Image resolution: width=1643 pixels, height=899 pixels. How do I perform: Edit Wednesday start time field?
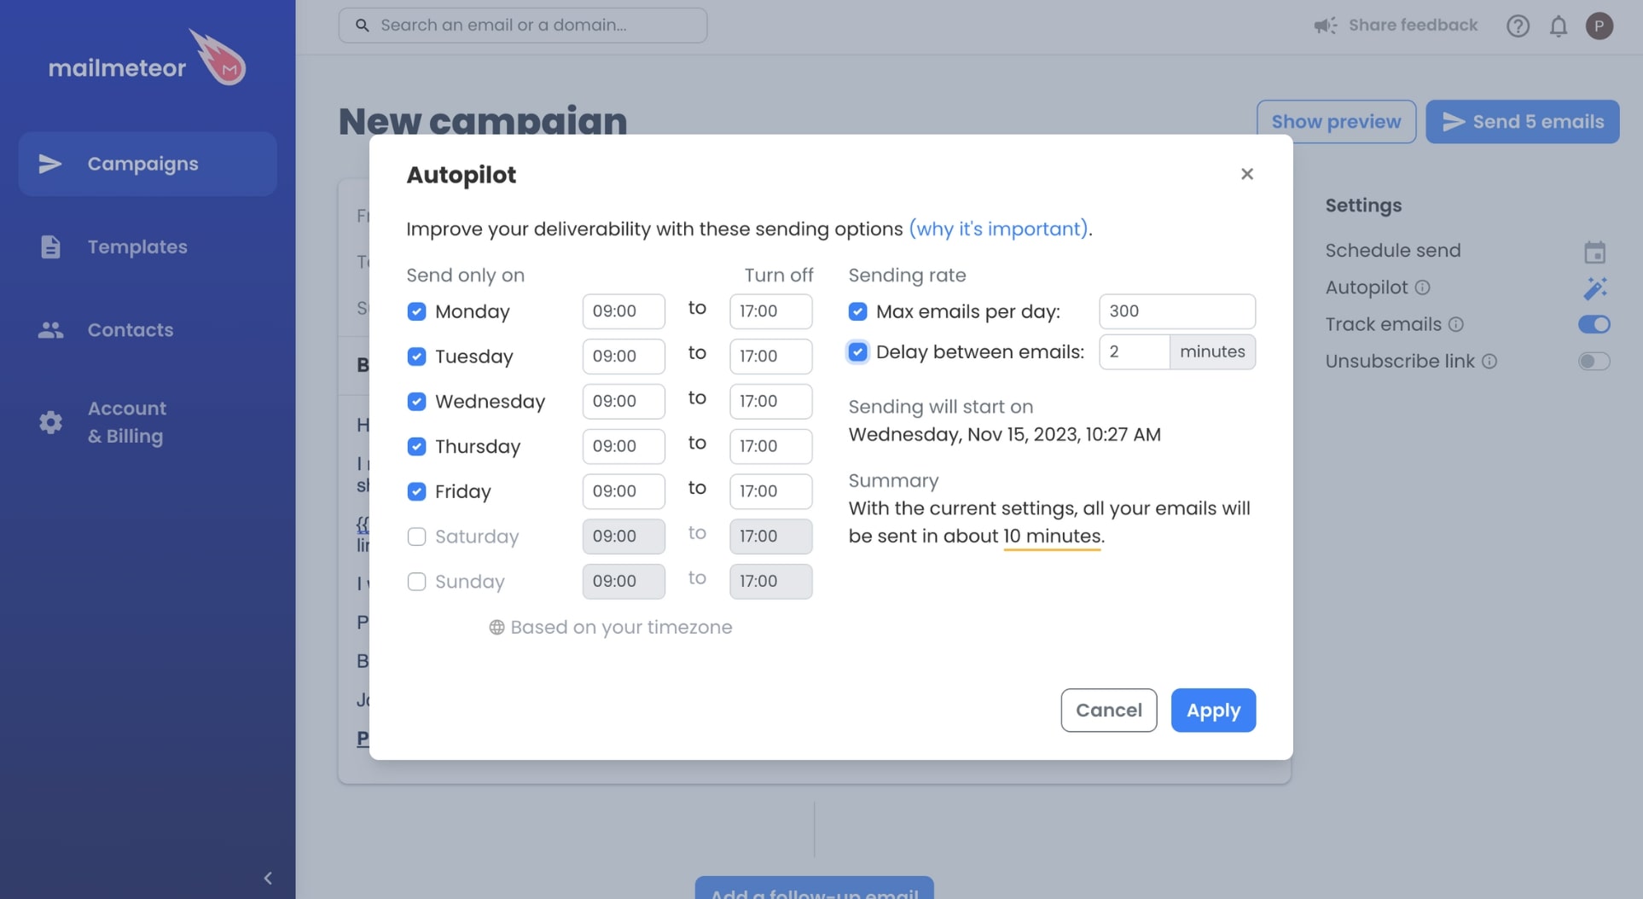coord(624,401)
